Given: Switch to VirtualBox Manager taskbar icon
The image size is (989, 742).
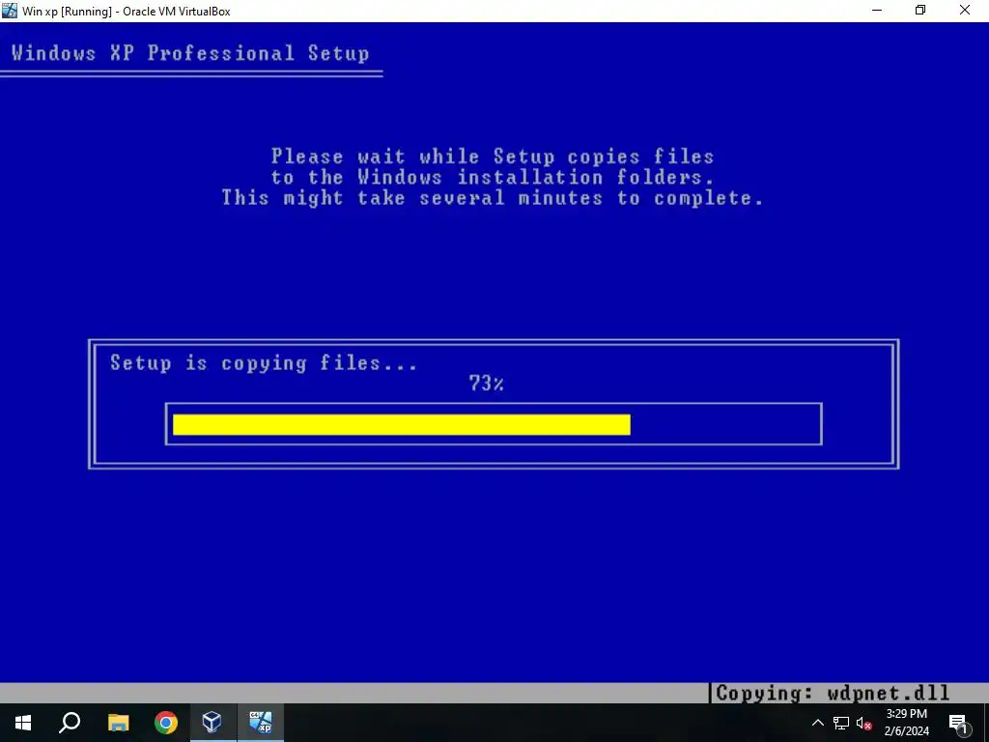Looking at the screenshot, I should (212, 723).
